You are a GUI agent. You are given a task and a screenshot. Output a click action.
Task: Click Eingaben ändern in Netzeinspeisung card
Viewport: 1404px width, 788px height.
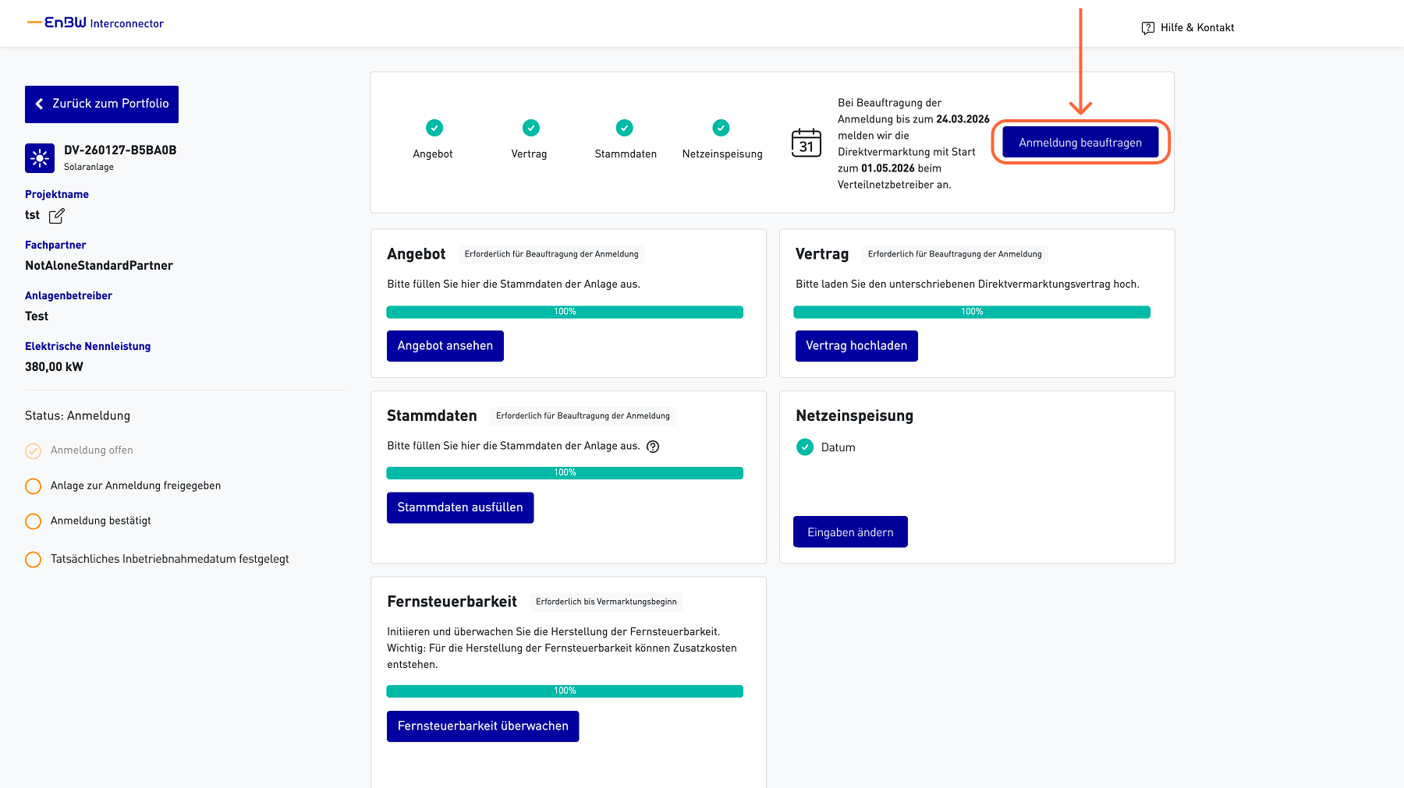[849, 532]
